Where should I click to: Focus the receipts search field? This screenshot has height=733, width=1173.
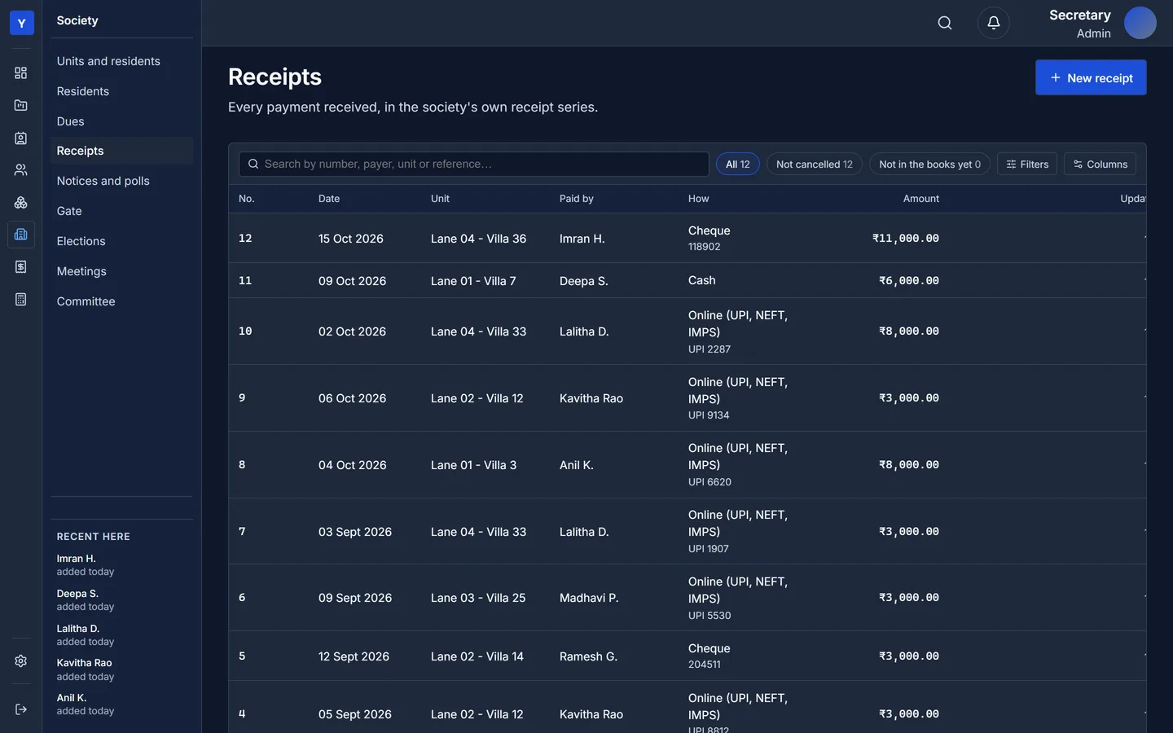[474, 164]
